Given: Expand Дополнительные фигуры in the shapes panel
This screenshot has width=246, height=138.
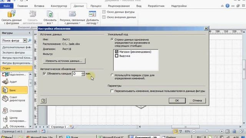Looking at the screenshot, I should click(x=17, y=47).
